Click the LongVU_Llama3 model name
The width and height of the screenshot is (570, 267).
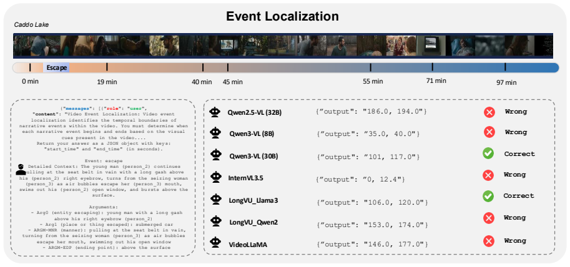[x=253, y=200]
